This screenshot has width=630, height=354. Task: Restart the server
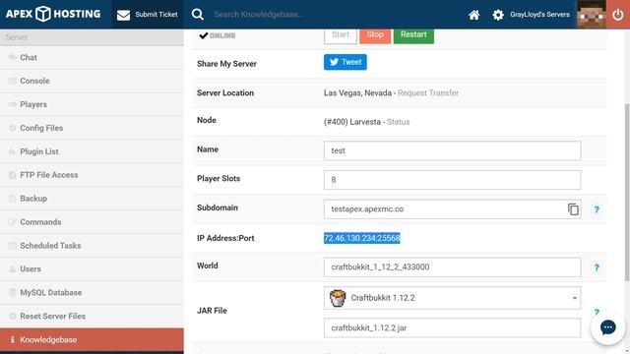[x=413, y=35]
